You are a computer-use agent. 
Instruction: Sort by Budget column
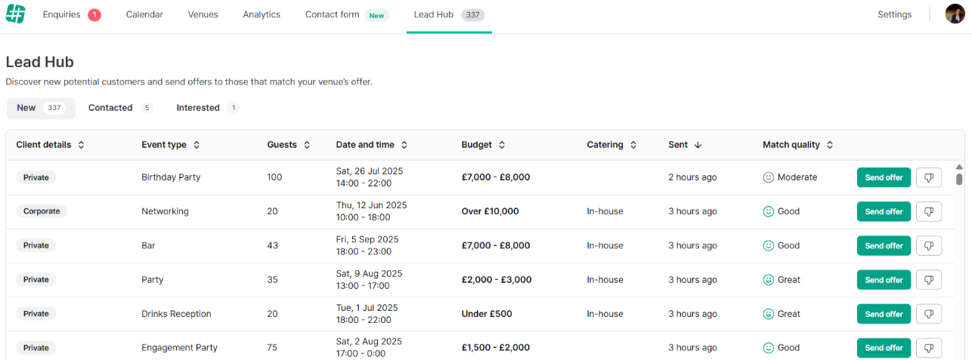tap(484, 145)
